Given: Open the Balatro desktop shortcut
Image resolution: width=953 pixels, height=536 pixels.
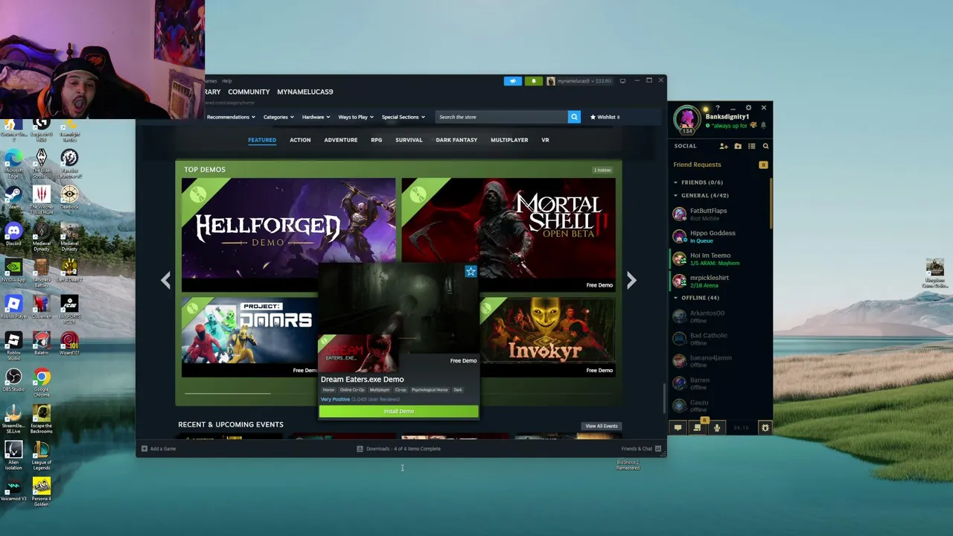Looking at the screenshot, I should click(x=42, y=343).
